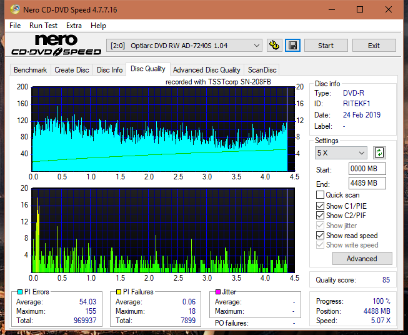The height and width of the screenshot is (335, 408).
Task: Click the Nero CD-DVD Speed logo
Action: click(56, 45)
